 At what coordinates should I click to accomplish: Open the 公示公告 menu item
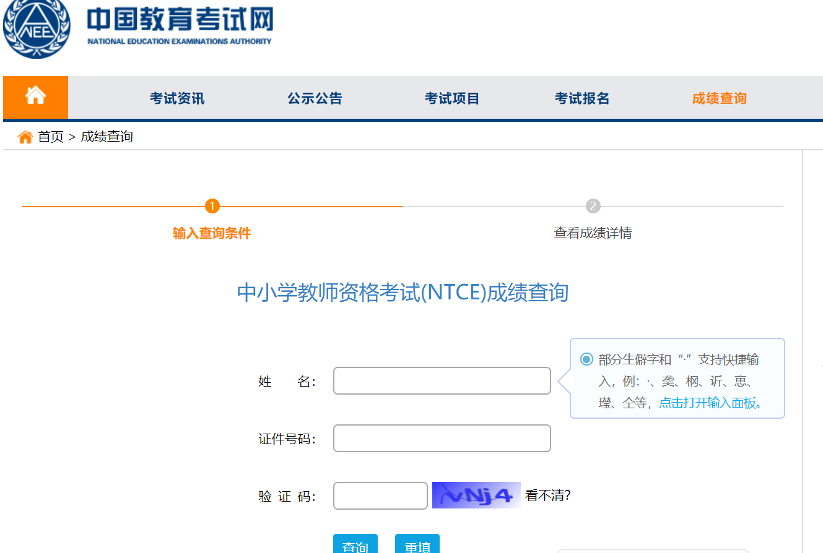tap(315, 98)
